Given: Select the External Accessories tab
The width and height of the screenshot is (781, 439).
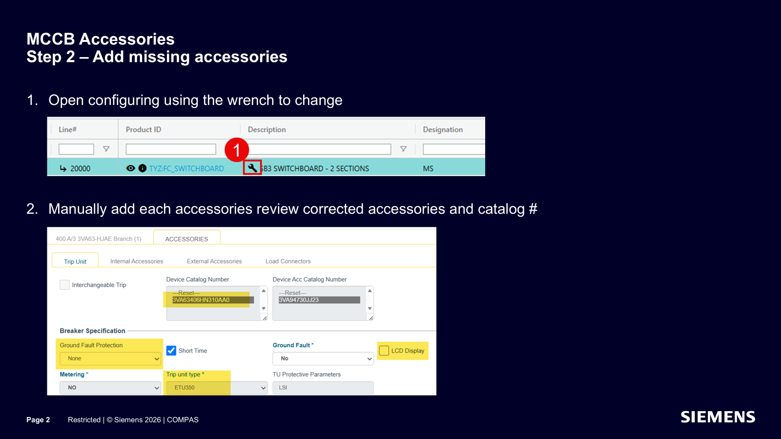Looking at the screenshot, I should pyautogui.click(x=214, y=261).
